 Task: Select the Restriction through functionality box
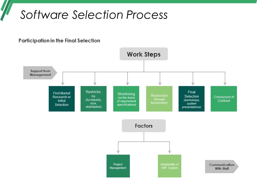tap(159, 99)
